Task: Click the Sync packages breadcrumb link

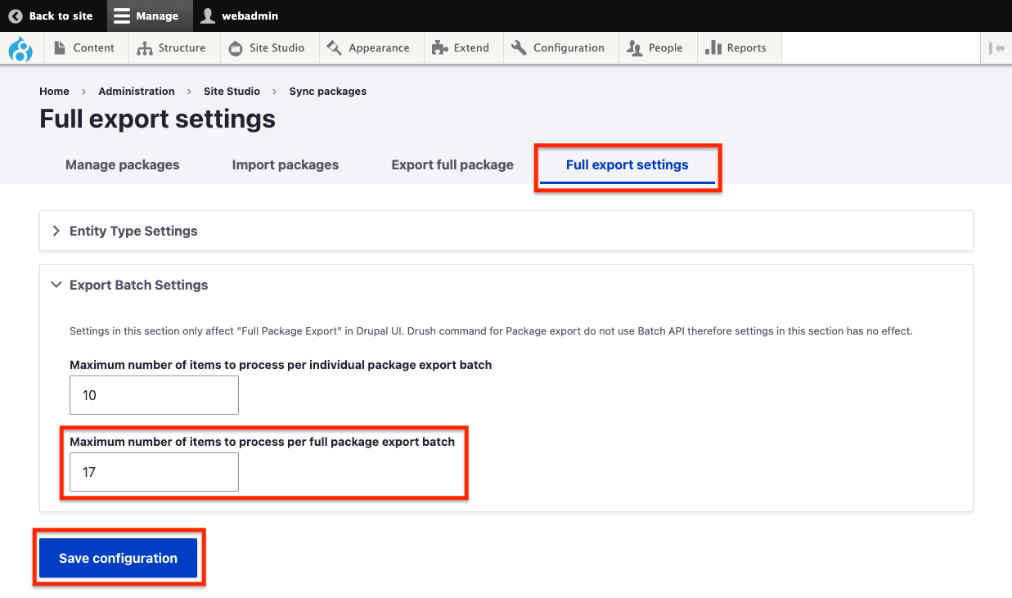Action: pos(327,92)
